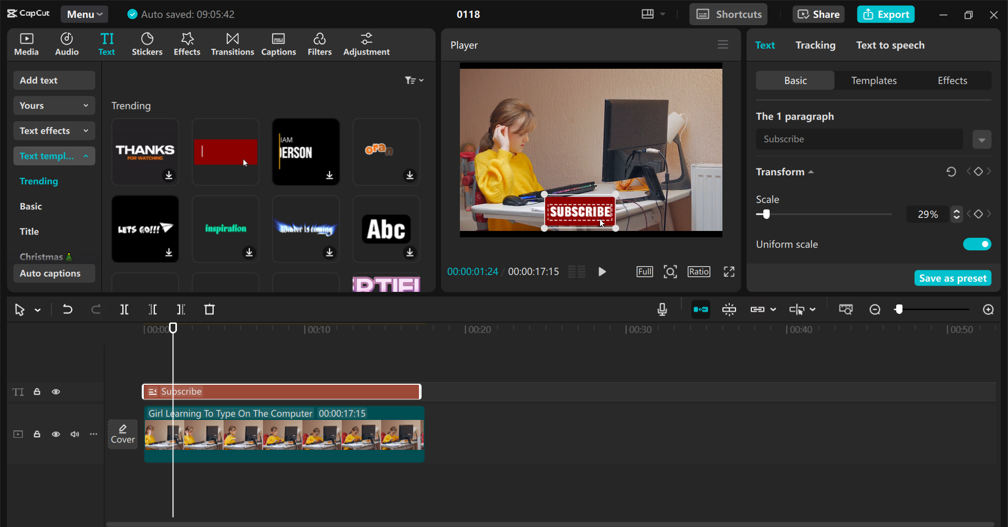The image size is (1008, 527).
Task: Expand the Yours category
Action: 54,106
